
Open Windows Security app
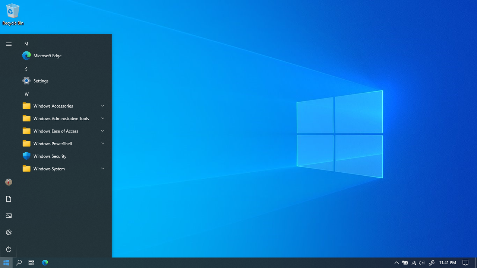(63, 156)
